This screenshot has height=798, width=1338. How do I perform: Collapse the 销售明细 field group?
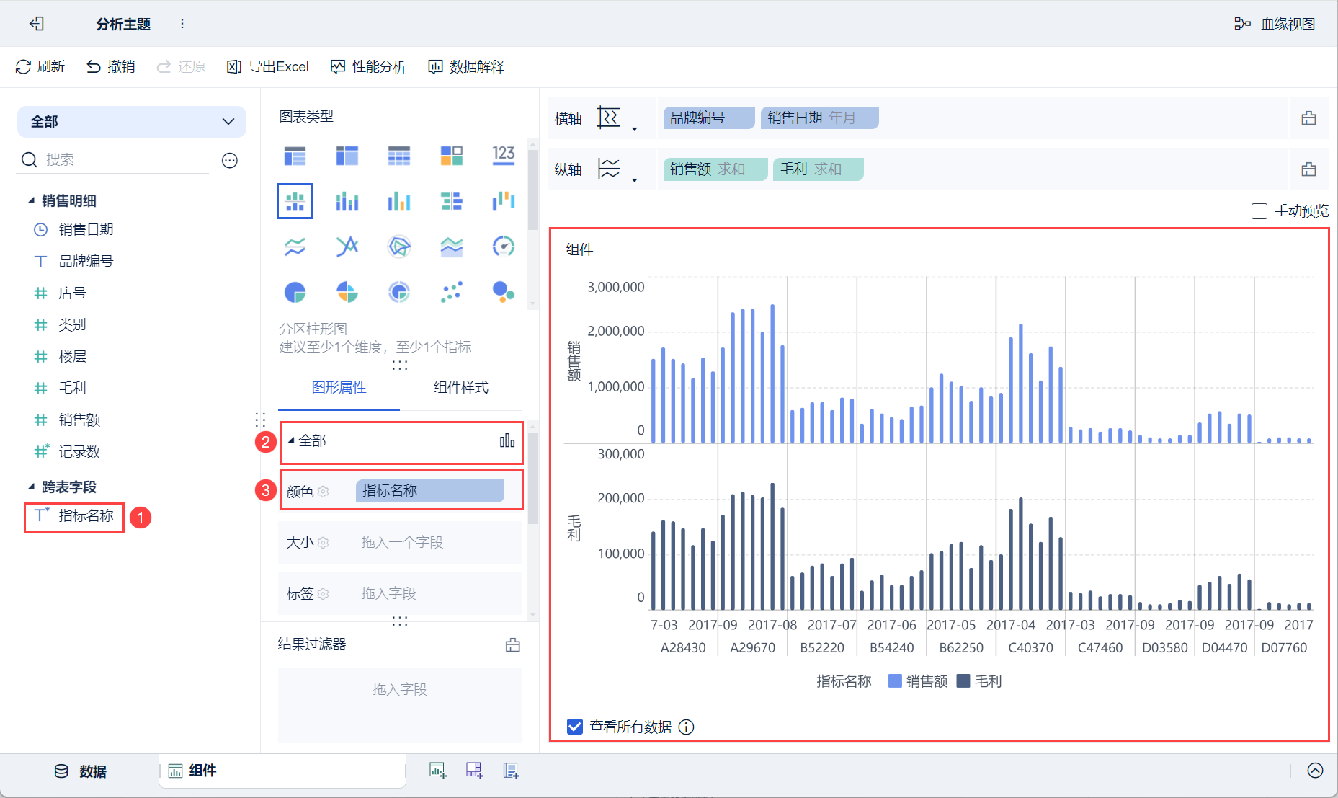31,201
